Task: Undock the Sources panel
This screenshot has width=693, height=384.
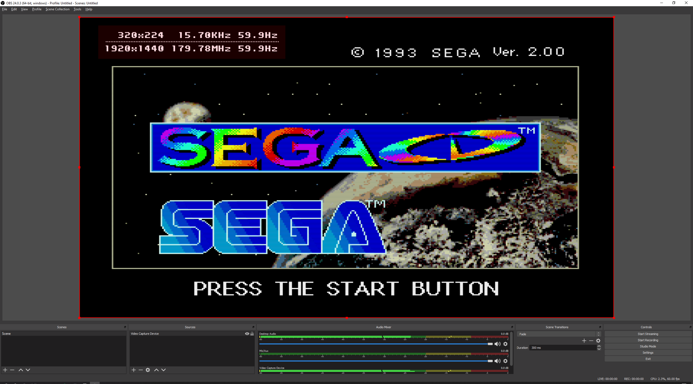Action: (253, 327)
